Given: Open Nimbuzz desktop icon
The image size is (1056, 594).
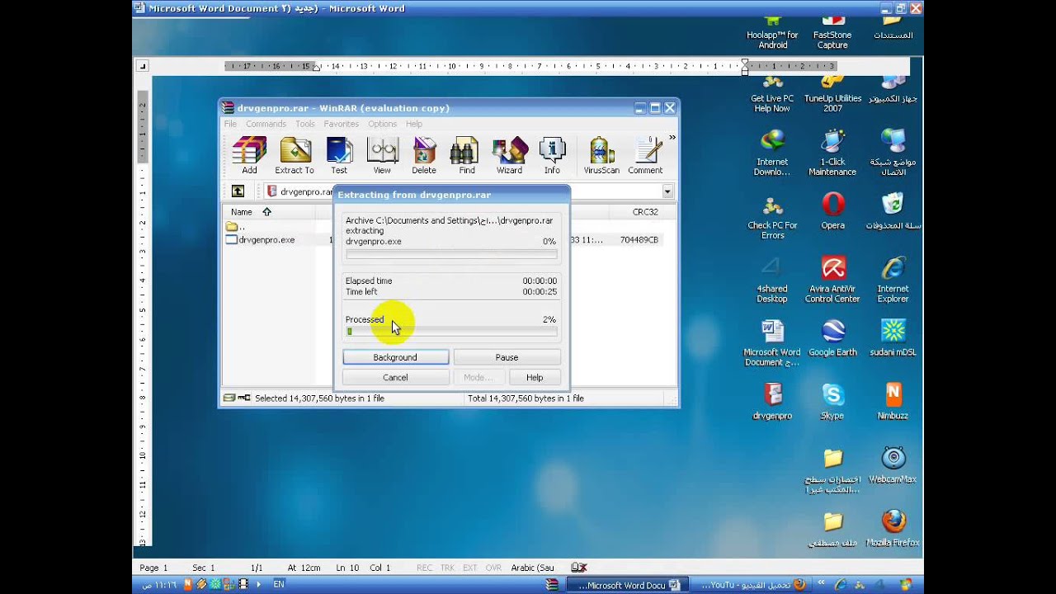Looking at the screenshot, I should click(893, 401).
